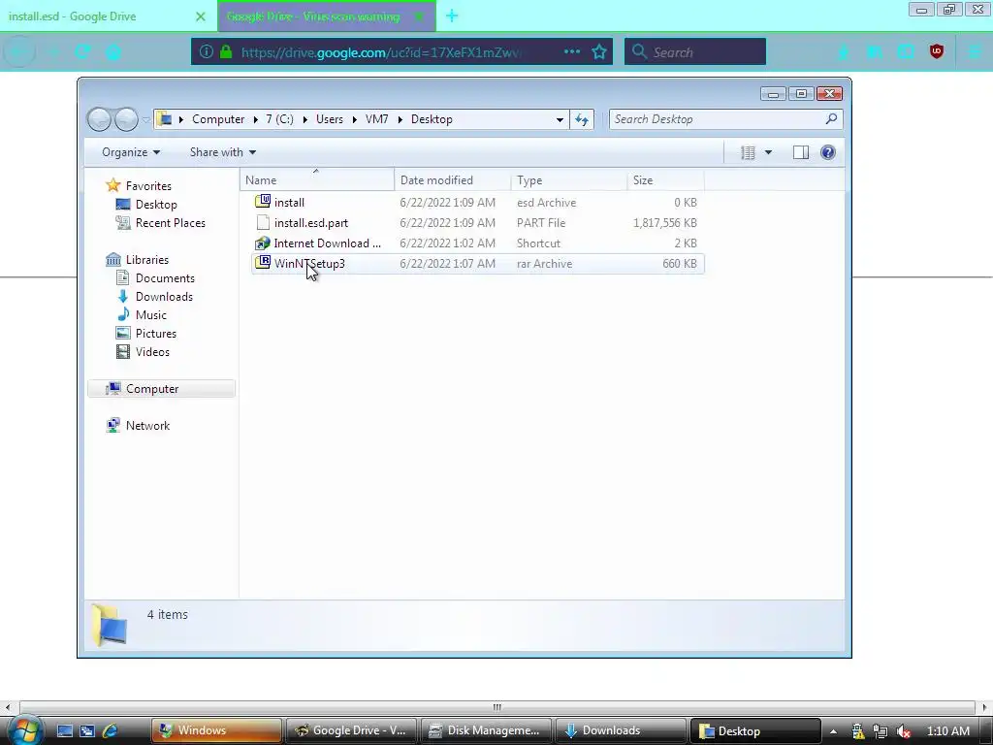Sort files by Type column
This screenshot has width=993, height=745.
[x=568, y=179]
